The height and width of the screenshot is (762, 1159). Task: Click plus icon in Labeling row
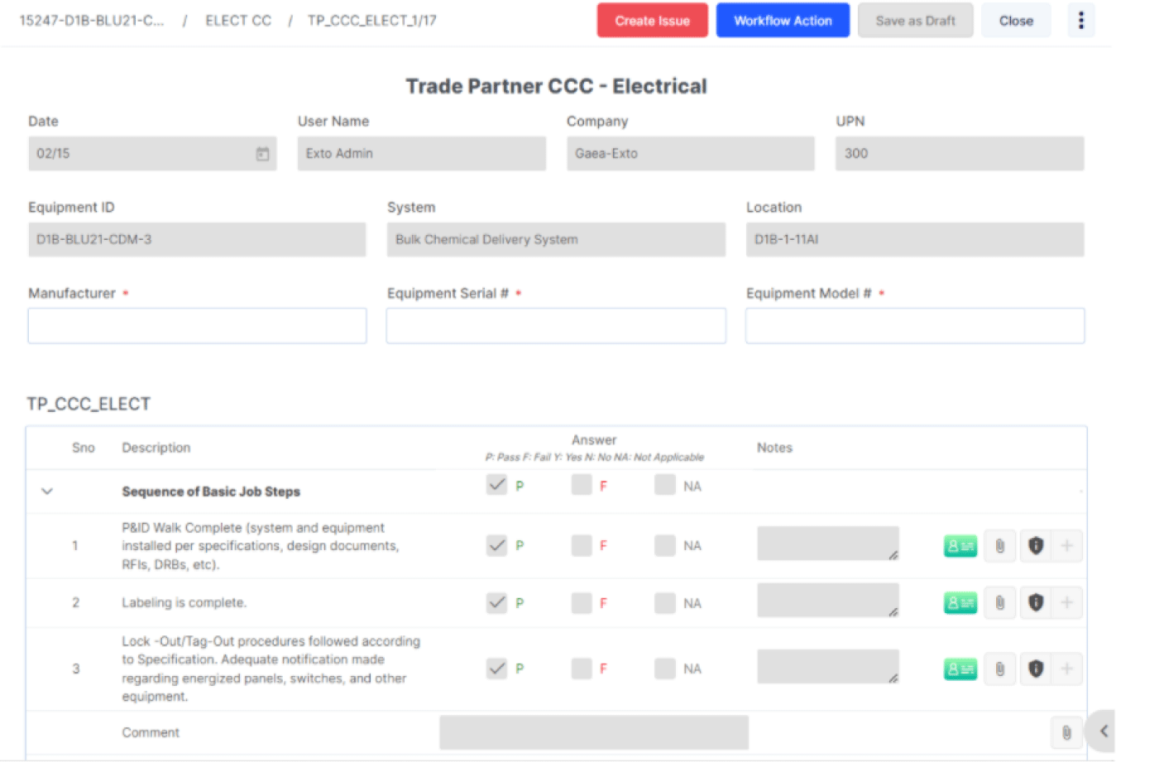tap(1066, 603)
